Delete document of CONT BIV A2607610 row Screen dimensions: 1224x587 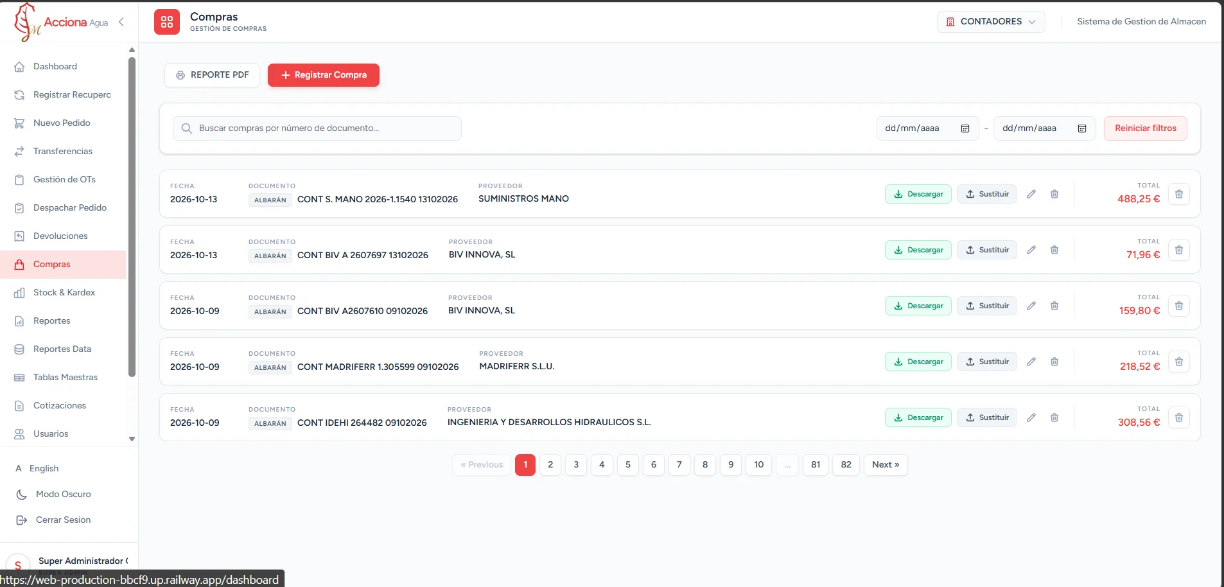click(1054, 306)
